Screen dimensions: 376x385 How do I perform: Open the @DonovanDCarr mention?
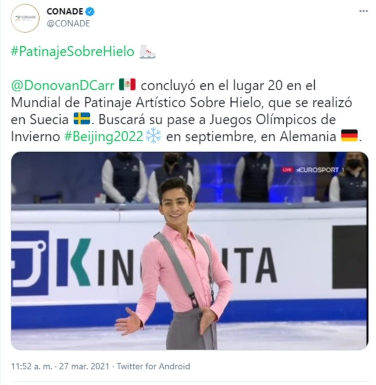[x=63, y=84]
